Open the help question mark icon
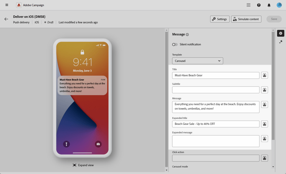This screenshot has height=174, width=286. (x=259, y=5)
